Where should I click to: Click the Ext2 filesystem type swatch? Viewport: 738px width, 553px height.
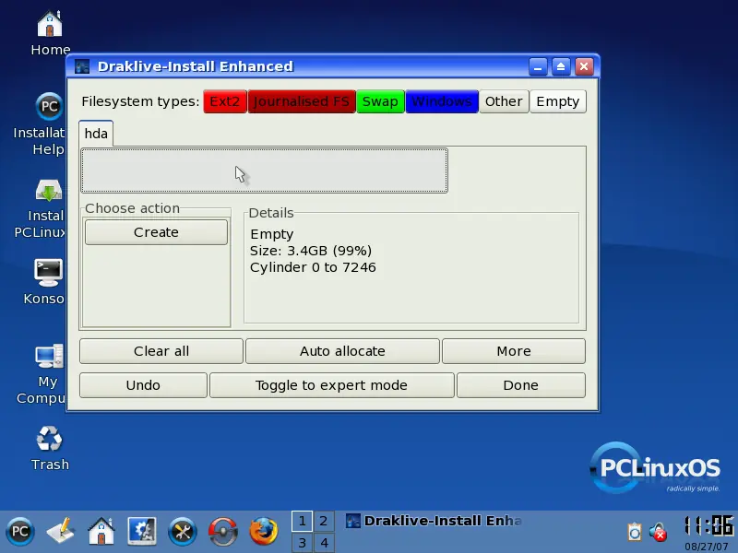point(224,101)
